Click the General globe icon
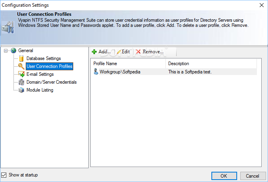Image resolution: width=268 pixels, height=182 pixels. 14,51
